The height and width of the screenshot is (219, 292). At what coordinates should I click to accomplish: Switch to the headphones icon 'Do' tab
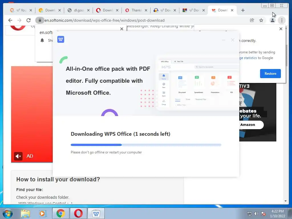click(x=164, y=10)
